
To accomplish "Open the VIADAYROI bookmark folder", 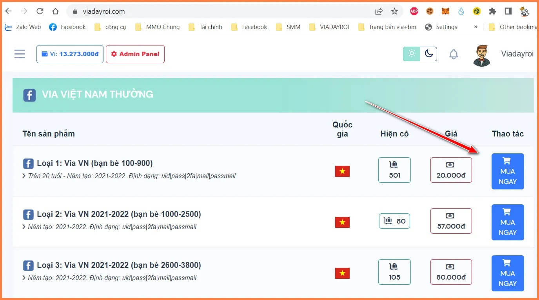I will (329, 27).
